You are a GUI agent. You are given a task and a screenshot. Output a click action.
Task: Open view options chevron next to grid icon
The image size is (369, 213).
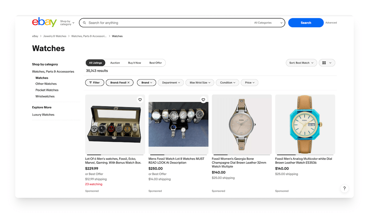coord(331,63)
